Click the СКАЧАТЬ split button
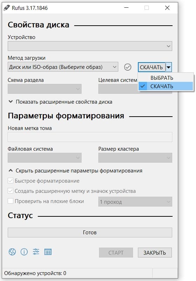196x281 pixels. tap(152, 67)
